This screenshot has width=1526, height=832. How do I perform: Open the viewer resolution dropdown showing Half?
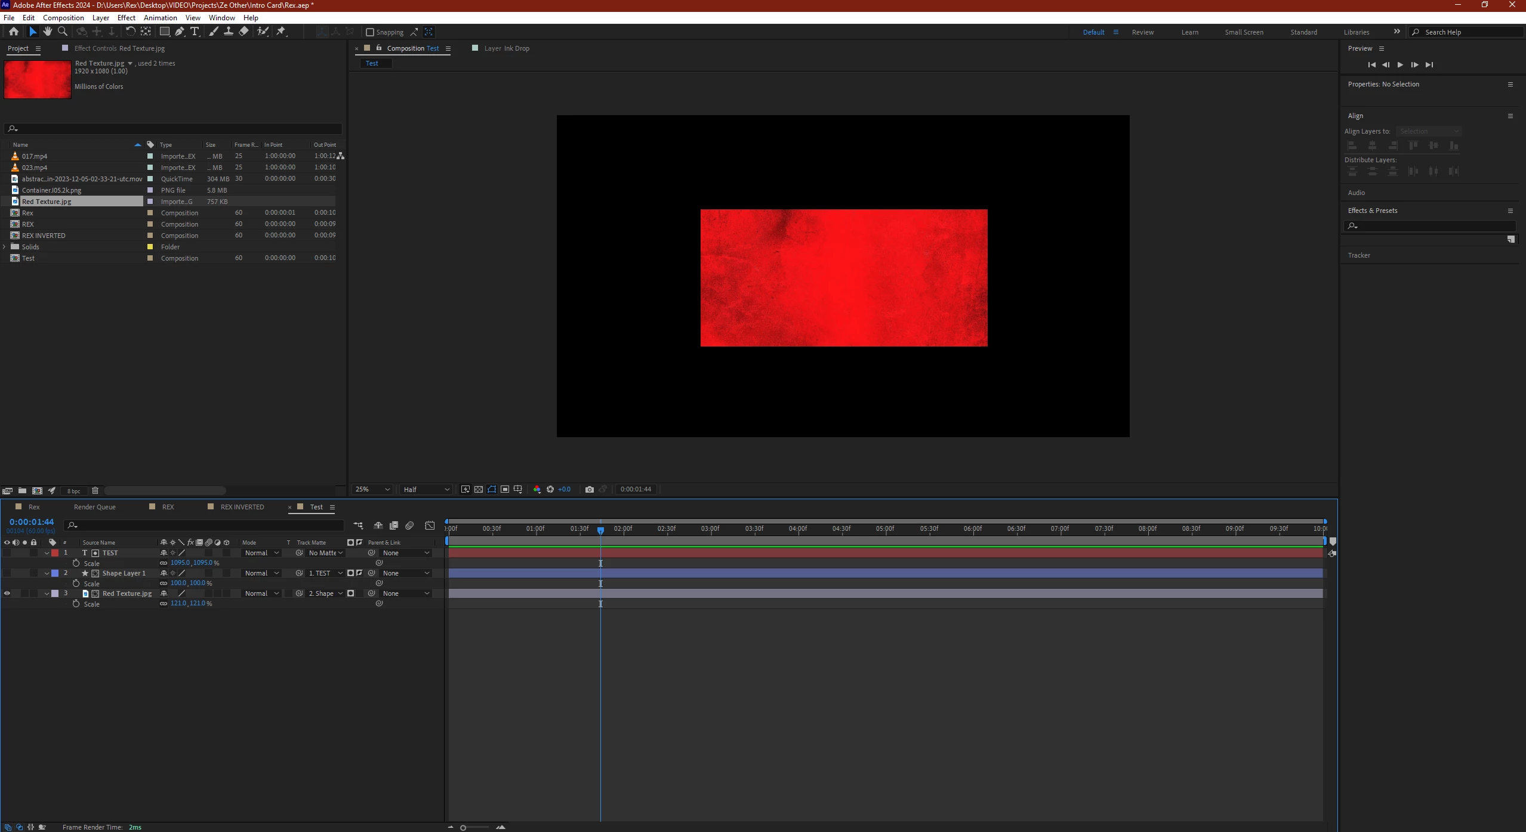pyautogui.click(x=426, y=489)
